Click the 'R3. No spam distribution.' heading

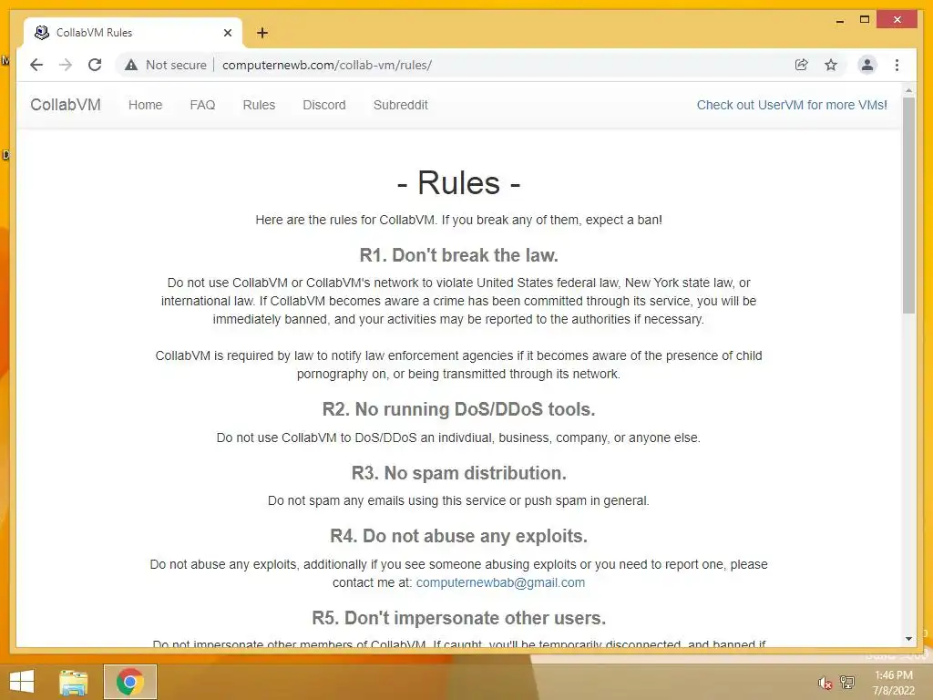pos(459,473)
